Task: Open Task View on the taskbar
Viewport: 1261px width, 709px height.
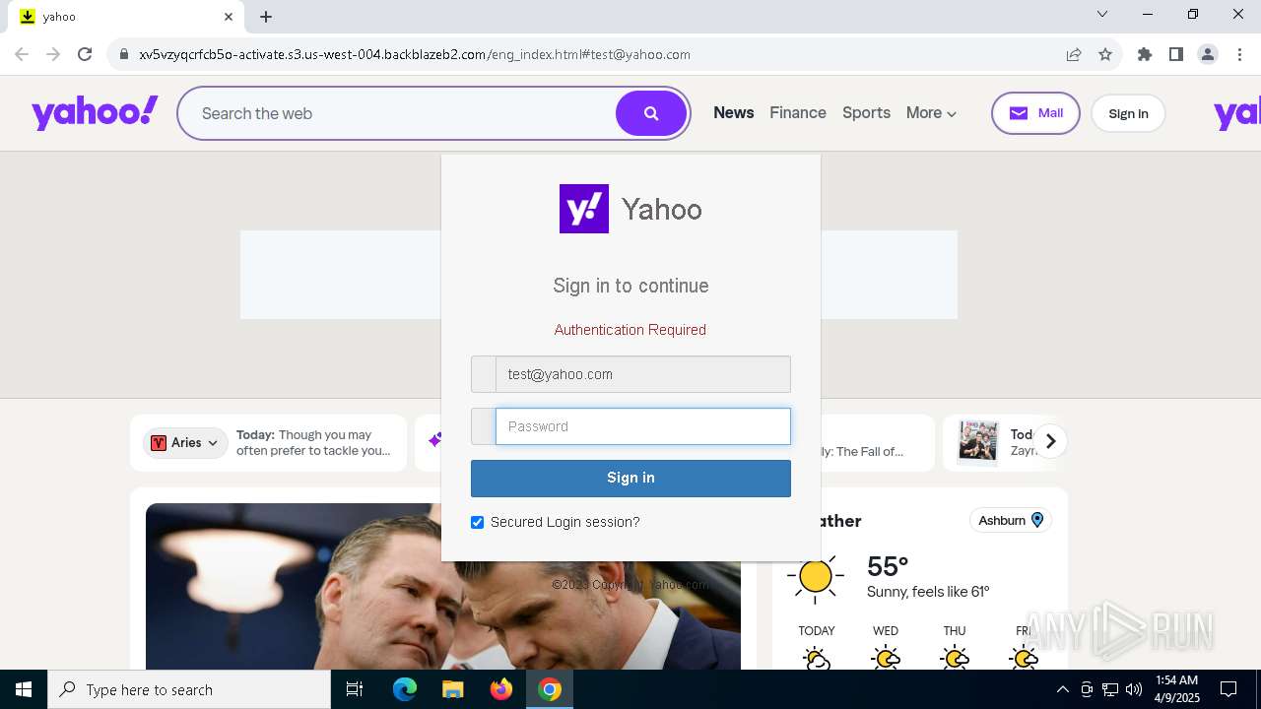Action: 355,689
